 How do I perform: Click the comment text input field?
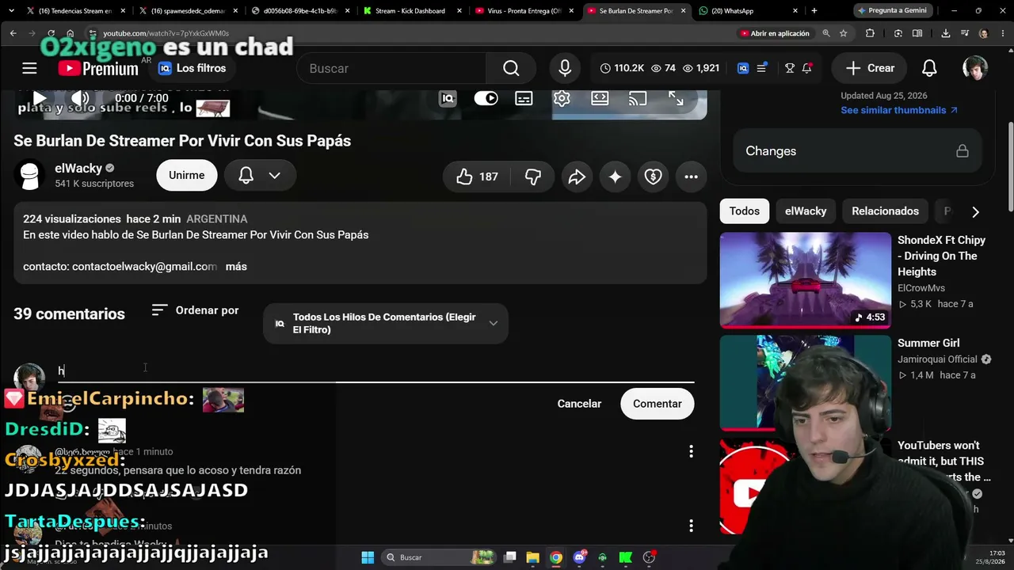pos(375,370)
